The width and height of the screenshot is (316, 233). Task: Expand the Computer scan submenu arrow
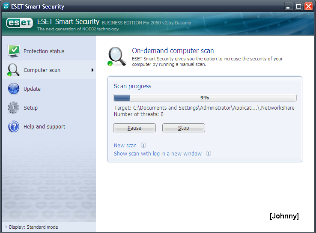click(92, 70)
